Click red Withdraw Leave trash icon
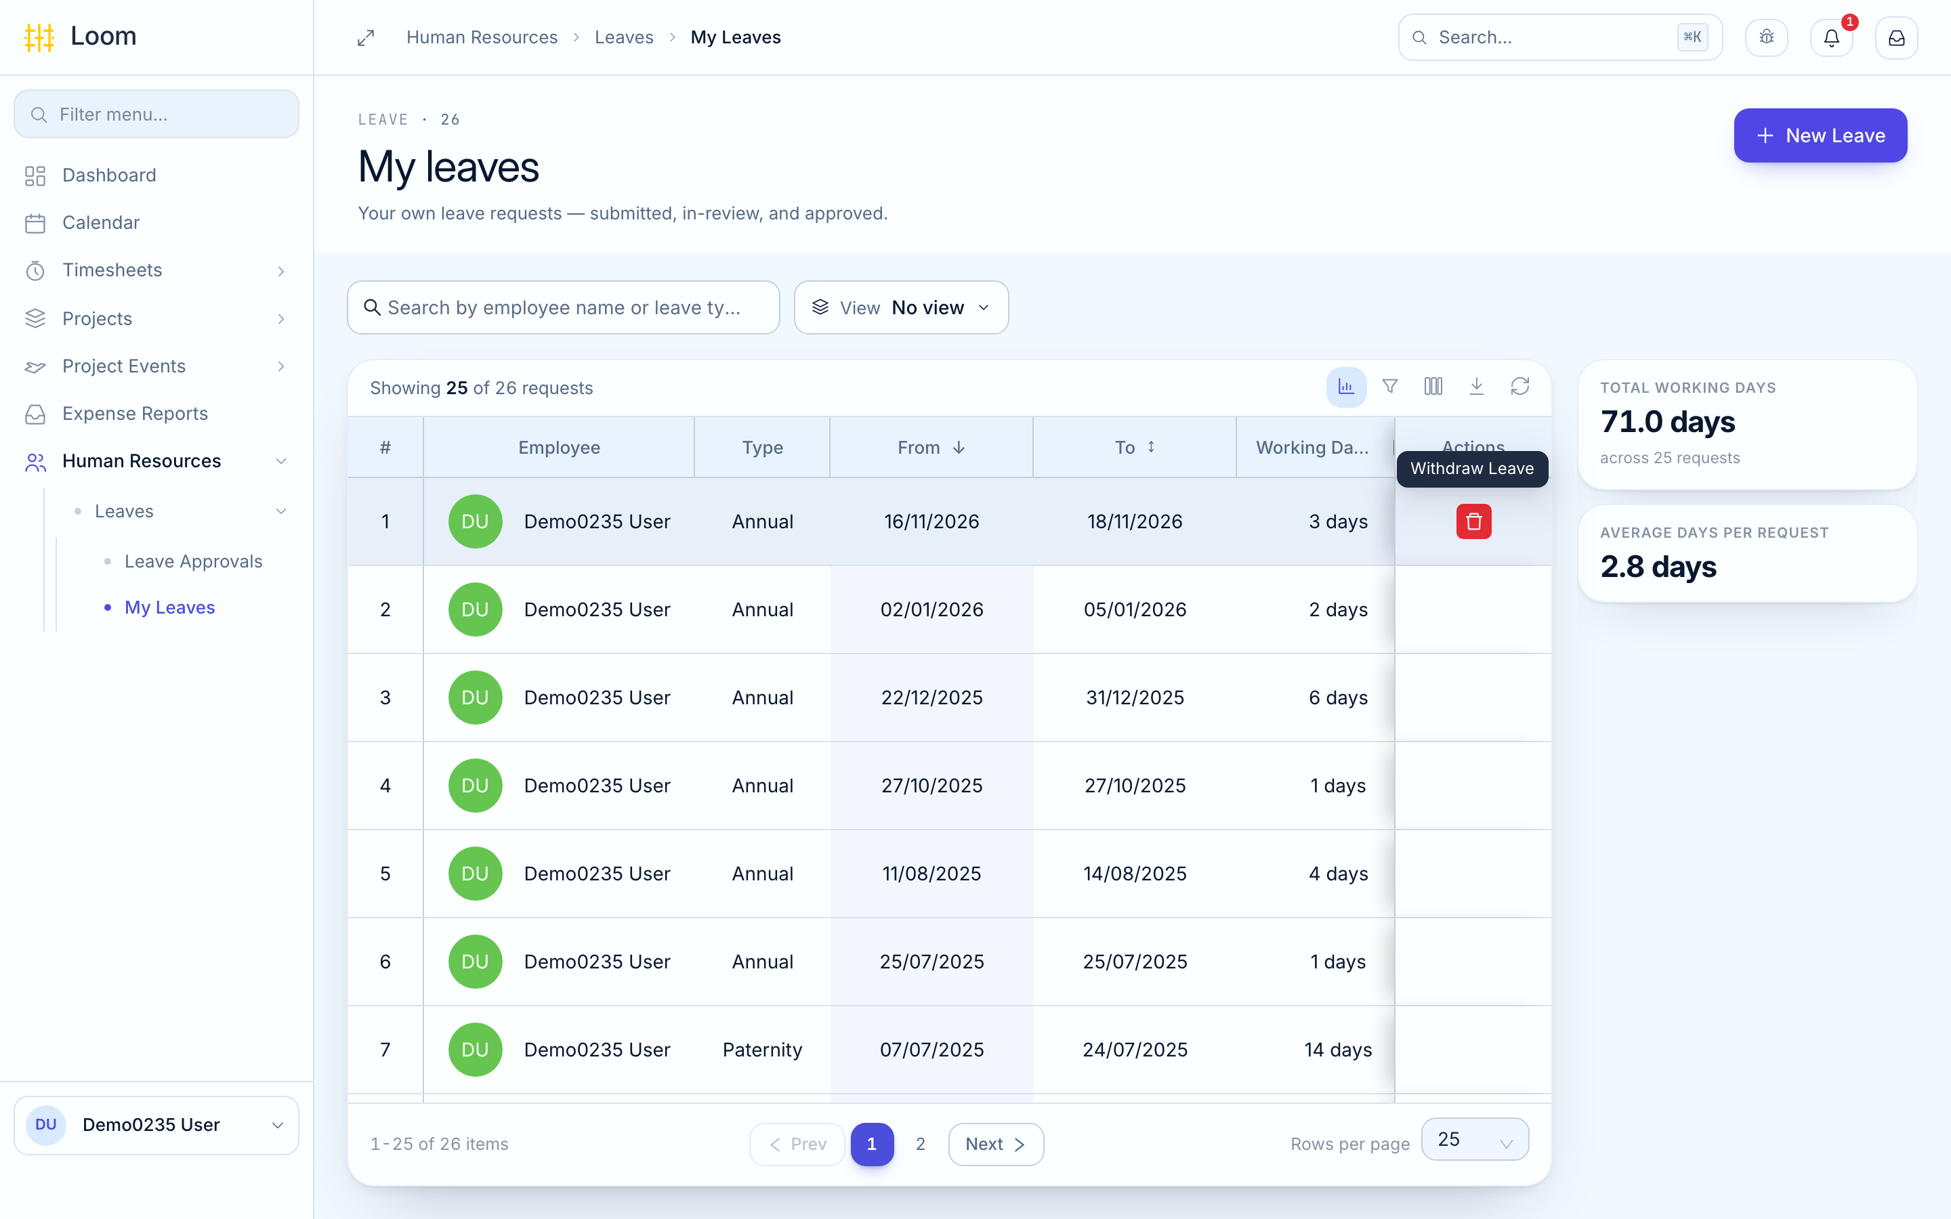This screenshot has height=1219, width=1951. (1473, 521)
